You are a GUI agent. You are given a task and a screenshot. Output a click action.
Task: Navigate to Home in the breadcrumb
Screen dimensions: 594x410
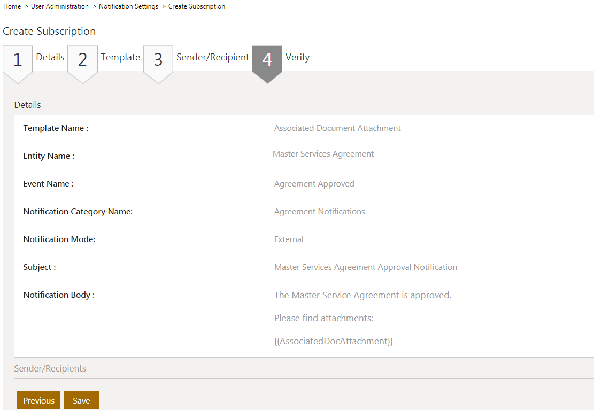click(12, 6)
